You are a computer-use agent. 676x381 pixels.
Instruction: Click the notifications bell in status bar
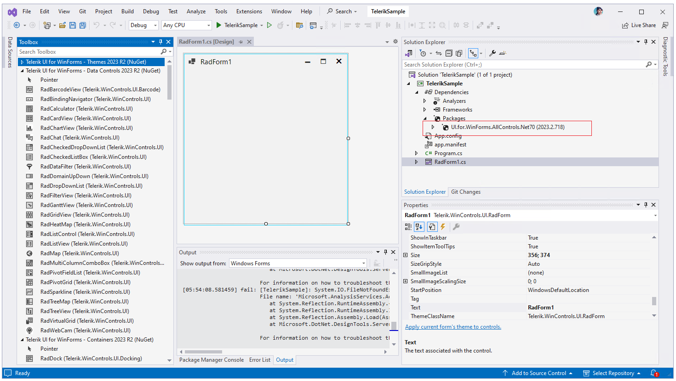[x=653, y=373]
